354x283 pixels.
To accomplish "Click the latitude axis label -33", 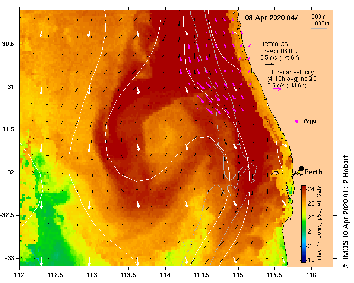I will (x=10, y=258).
